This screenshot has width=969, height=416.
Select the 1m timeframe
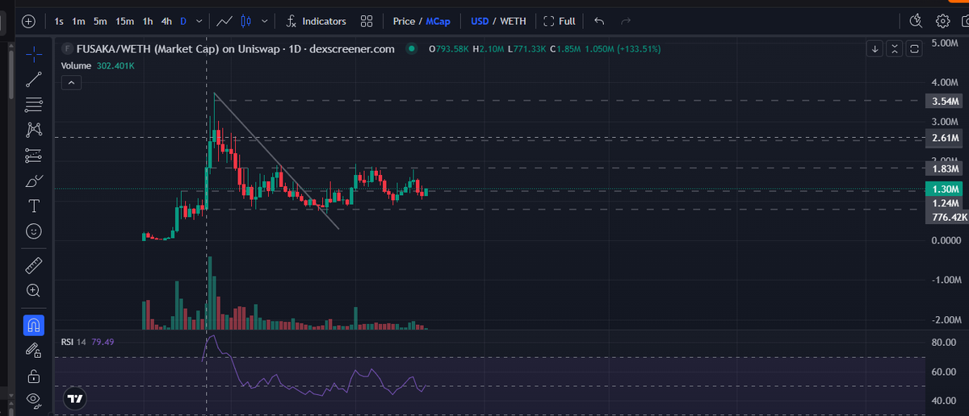click(x=78, y=21)
